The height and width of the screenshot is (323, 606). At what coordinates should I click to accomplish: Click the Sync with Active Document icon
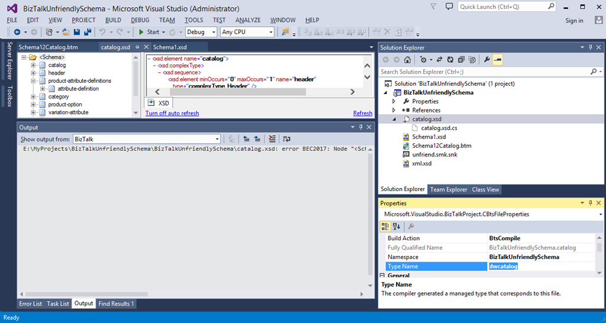[440, 60]
